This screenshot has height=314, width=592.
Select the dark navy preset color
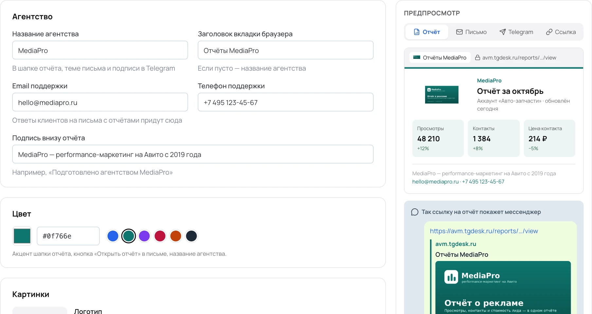click(191, 236)
